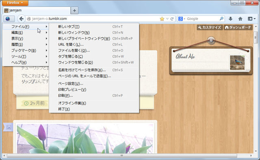Screen dimensions: 260x160
Task: Click the Google search engine icon
Action: (180, 19)
